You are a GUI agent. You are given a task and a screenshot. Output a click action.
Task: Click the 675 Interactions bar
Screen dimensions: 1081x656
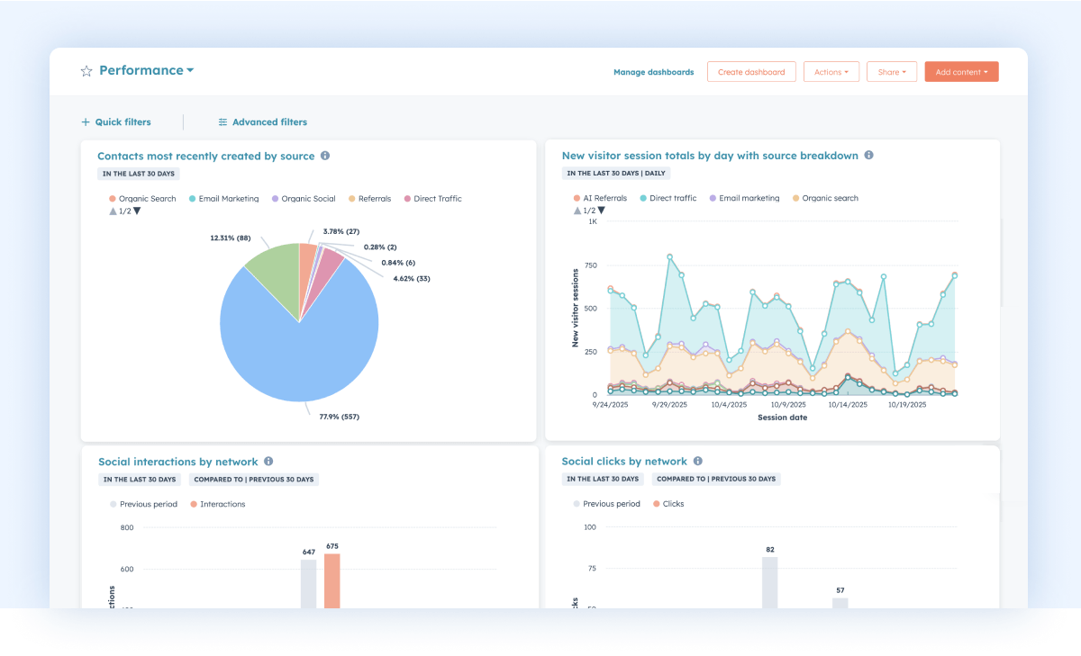pyautogui.click(x=332, y=580)
